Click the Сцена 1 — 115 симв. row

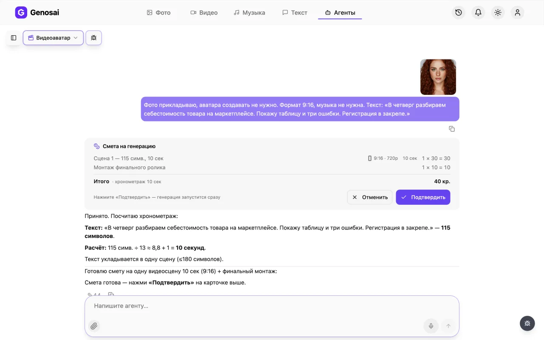coord(272,158)
